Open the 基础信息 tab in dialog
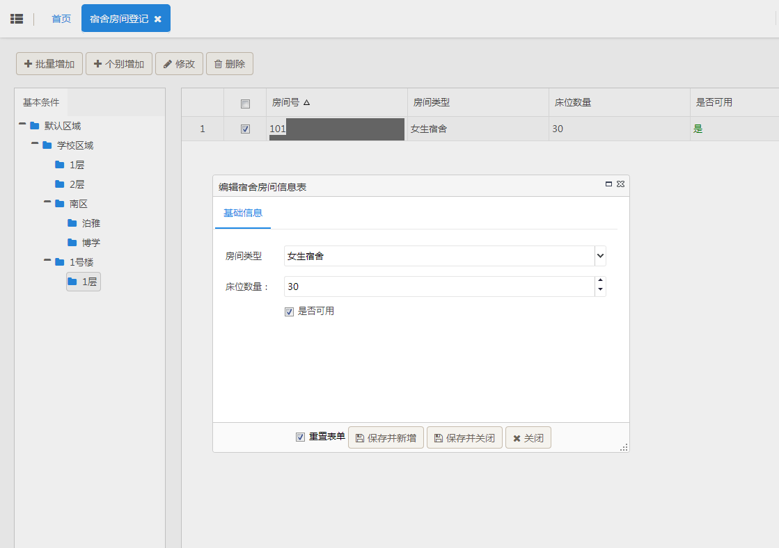The width and height of the screenshot is (779, 548). (x=243, y=213)
